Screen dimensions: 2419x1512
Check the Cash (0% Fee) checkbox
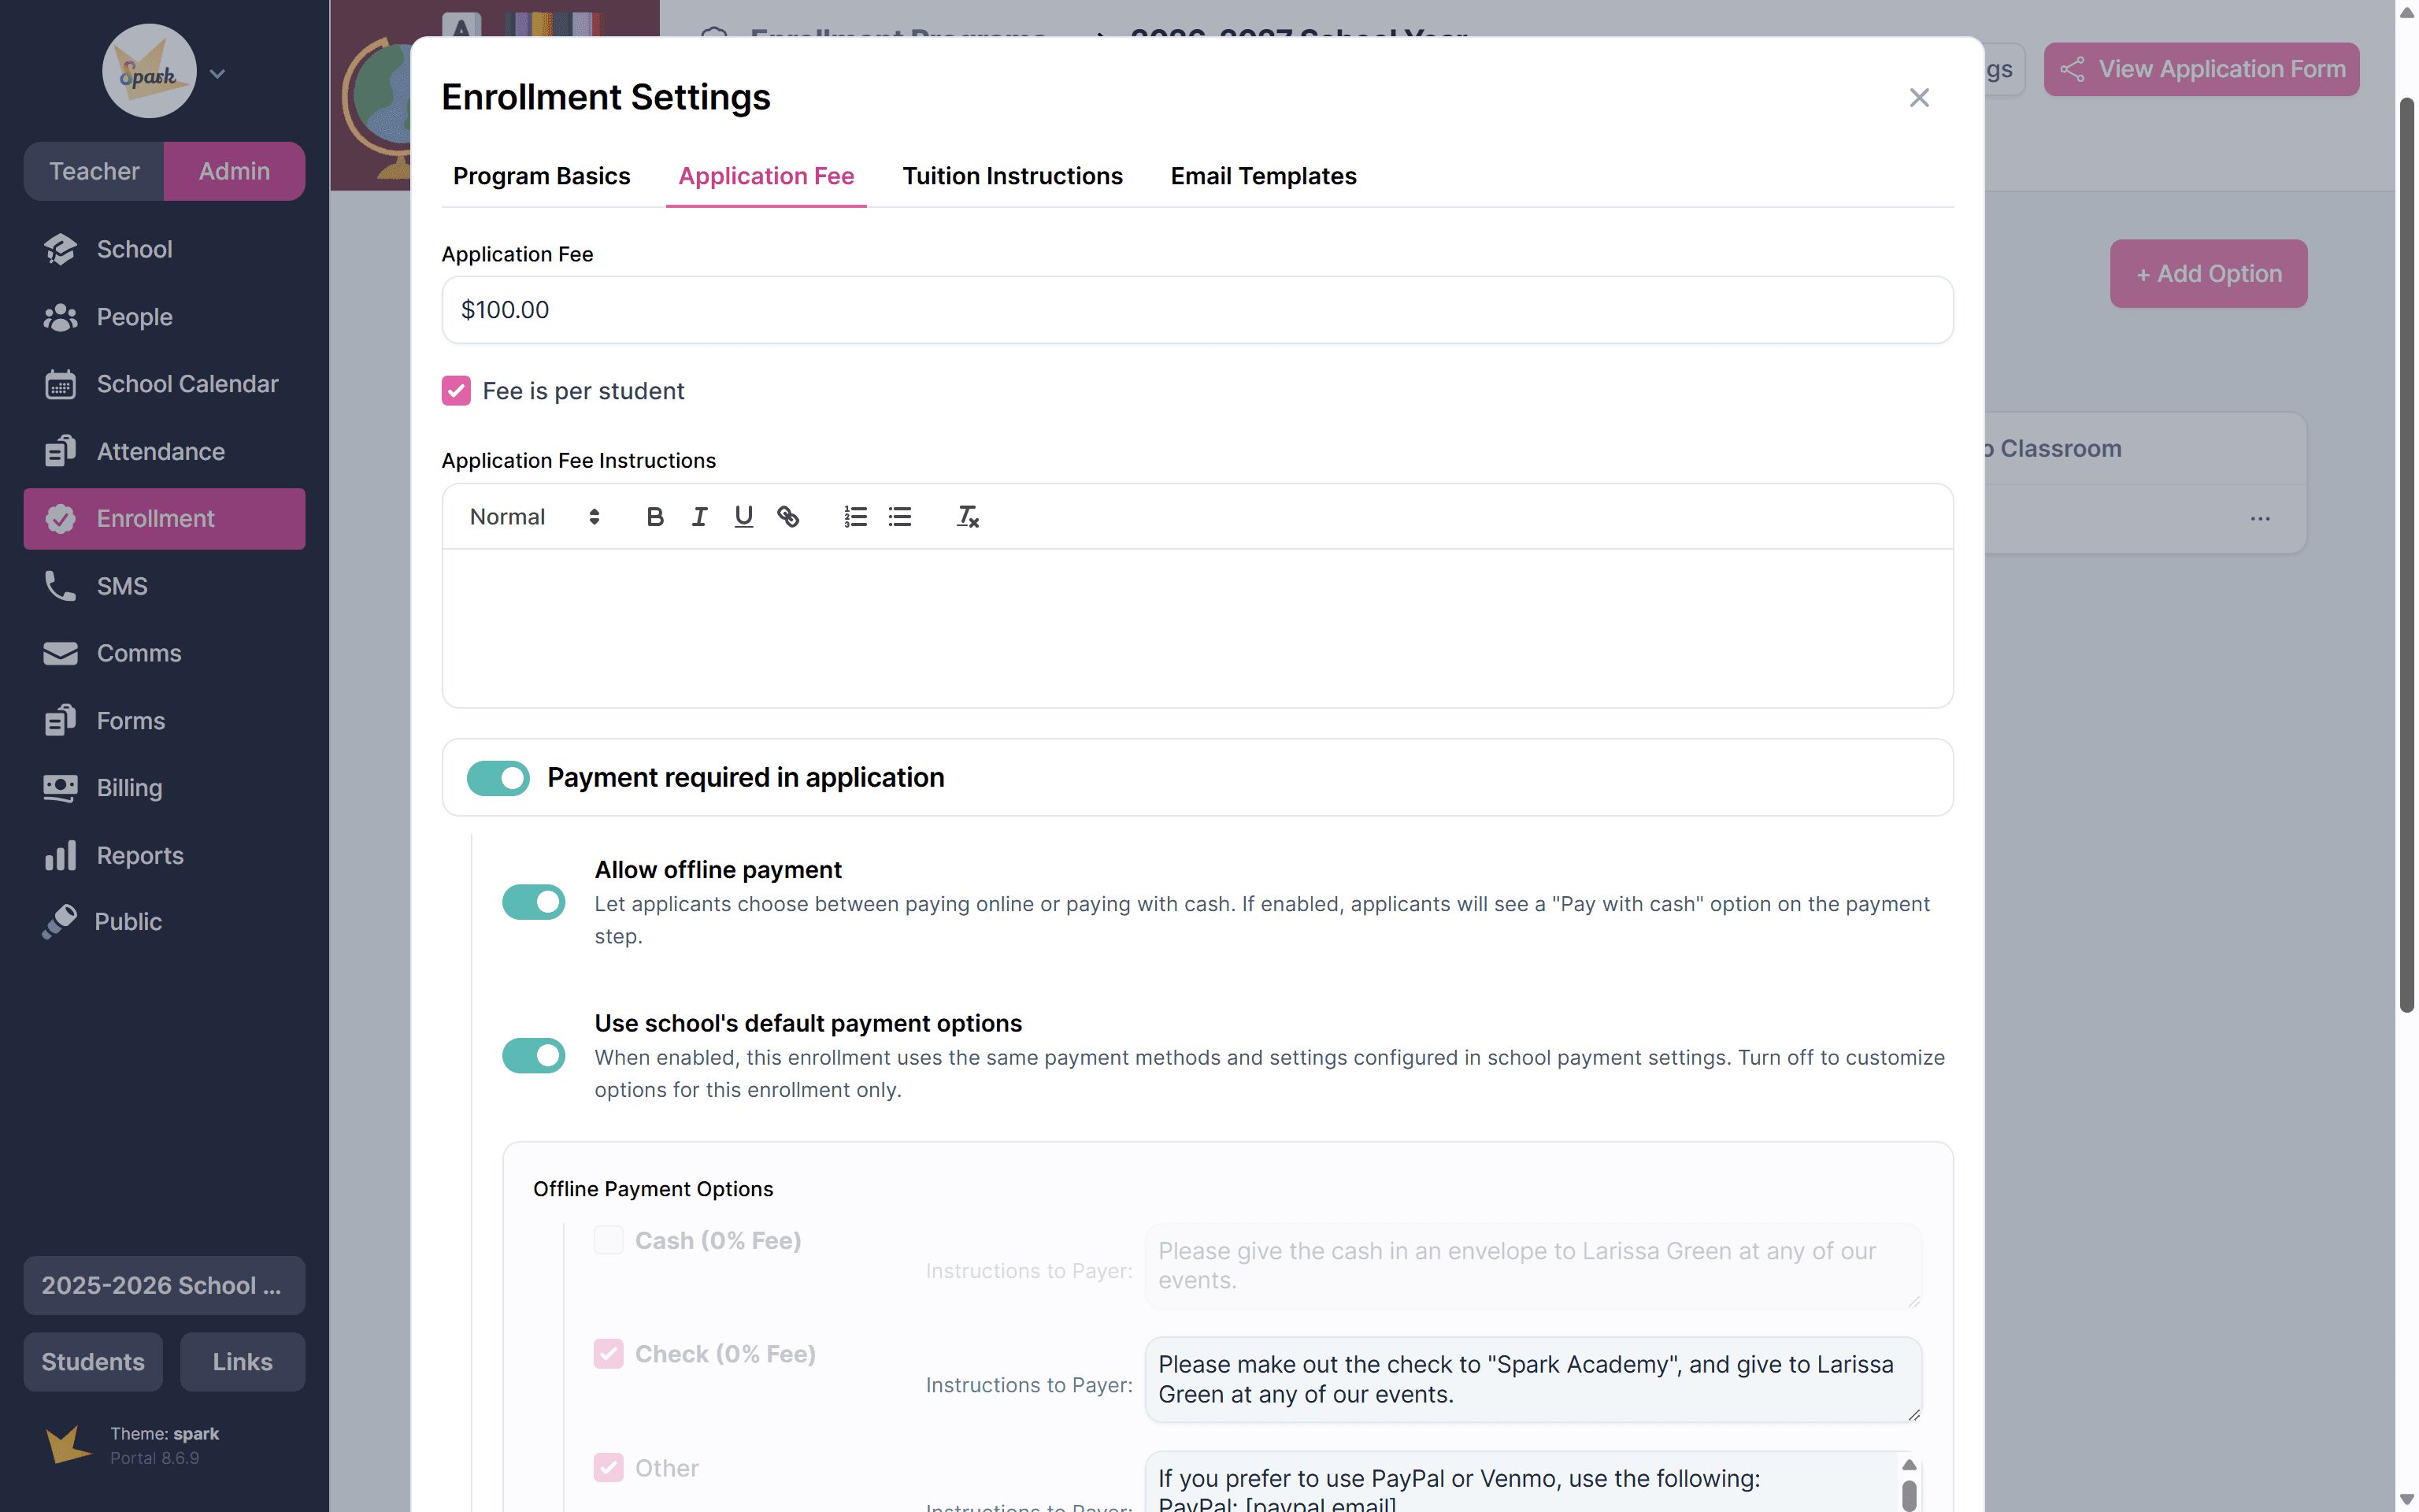[609, 1240]
